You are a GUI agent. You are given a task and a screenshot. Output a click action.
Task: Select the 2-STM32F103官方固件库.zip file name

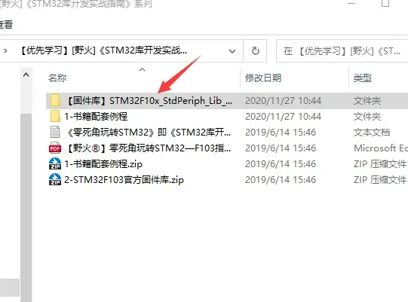pyautogui.click(x=124, y=180)
